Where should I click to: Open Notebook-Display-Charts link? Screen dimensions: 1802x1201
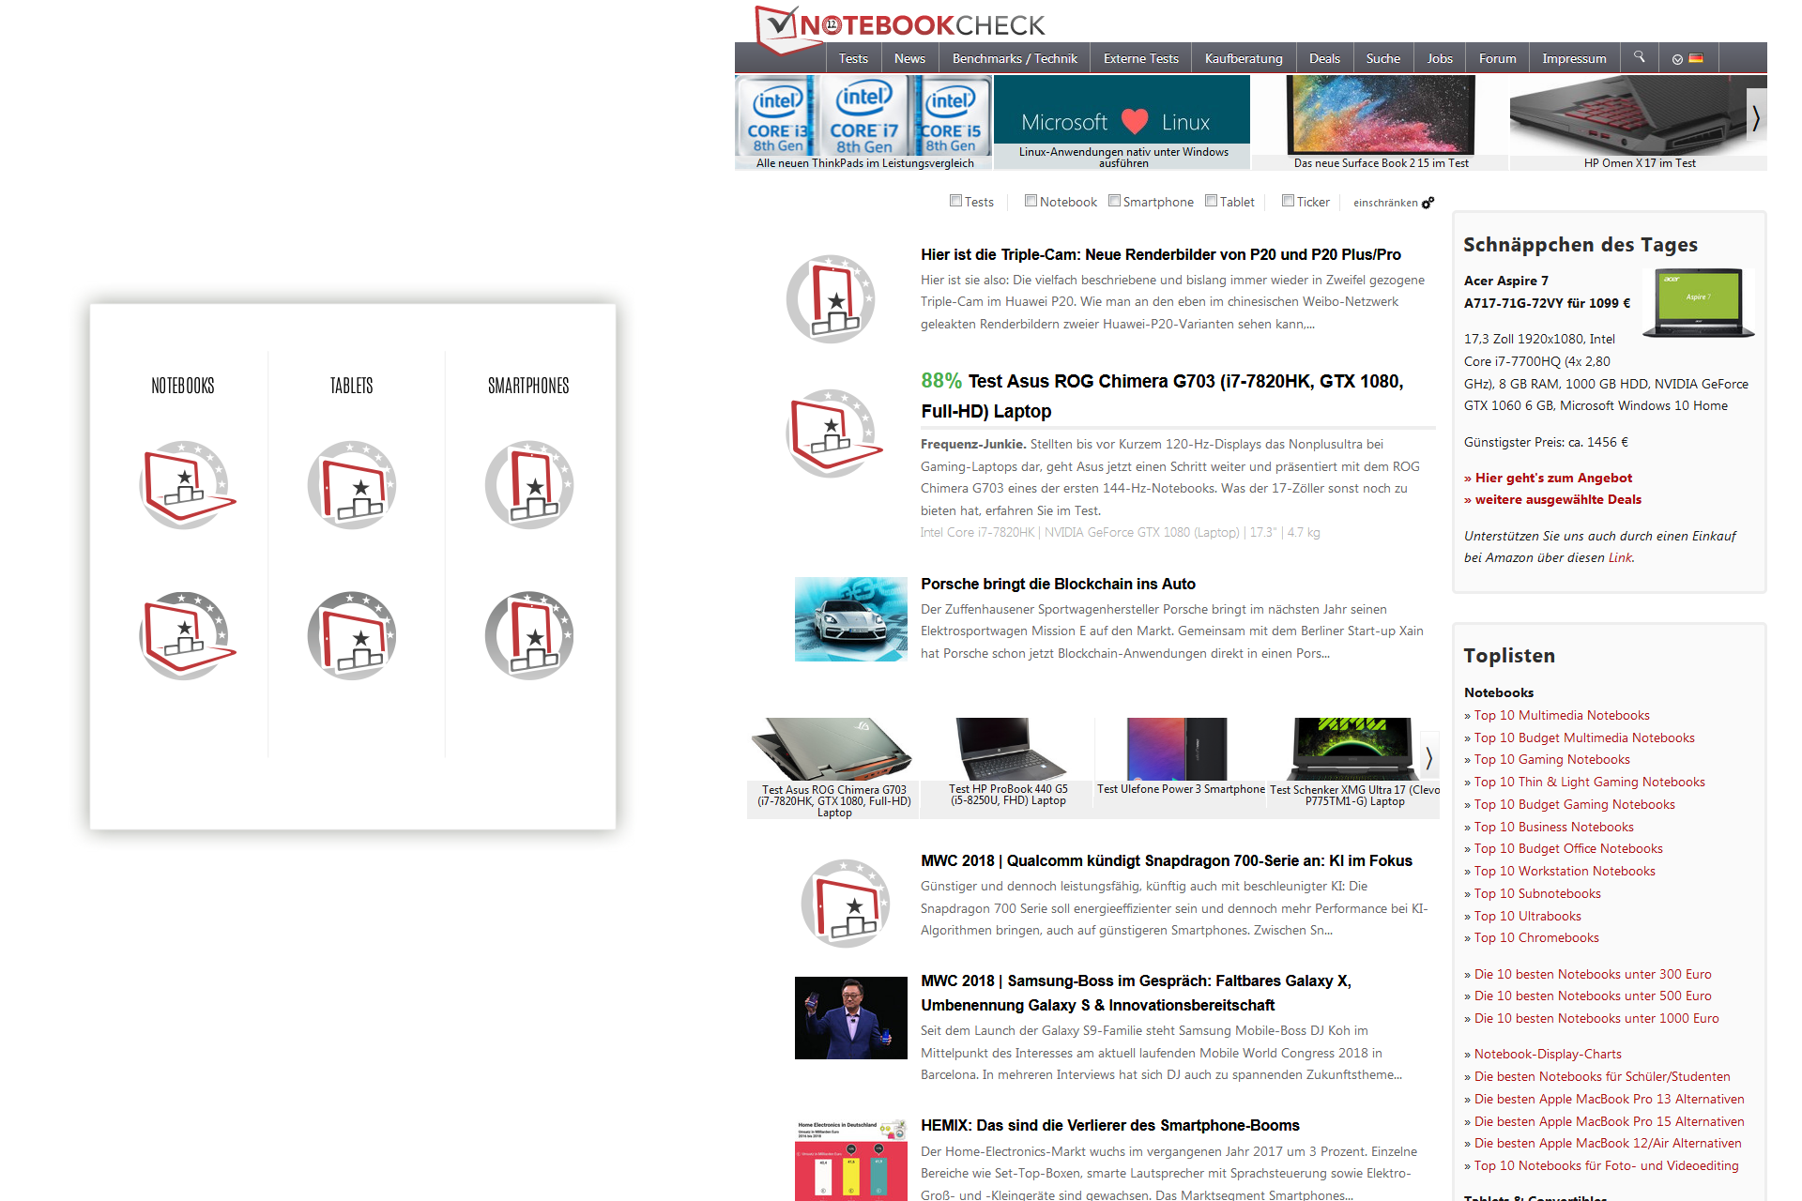point(1548,1054)
